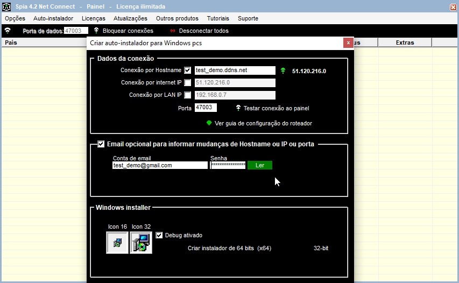Click the Spia app icon in title bar
Screen dimensions: 459x283
click(x=6, y=6)
